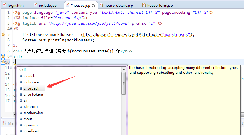Viewport: 244px width, 135px height.
Task: Collapse the ul fold at line 9
Action: point(11,56)
